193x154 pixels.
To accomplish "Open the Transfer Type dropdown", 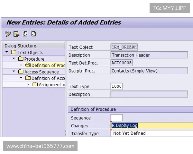I will [151, 133].
